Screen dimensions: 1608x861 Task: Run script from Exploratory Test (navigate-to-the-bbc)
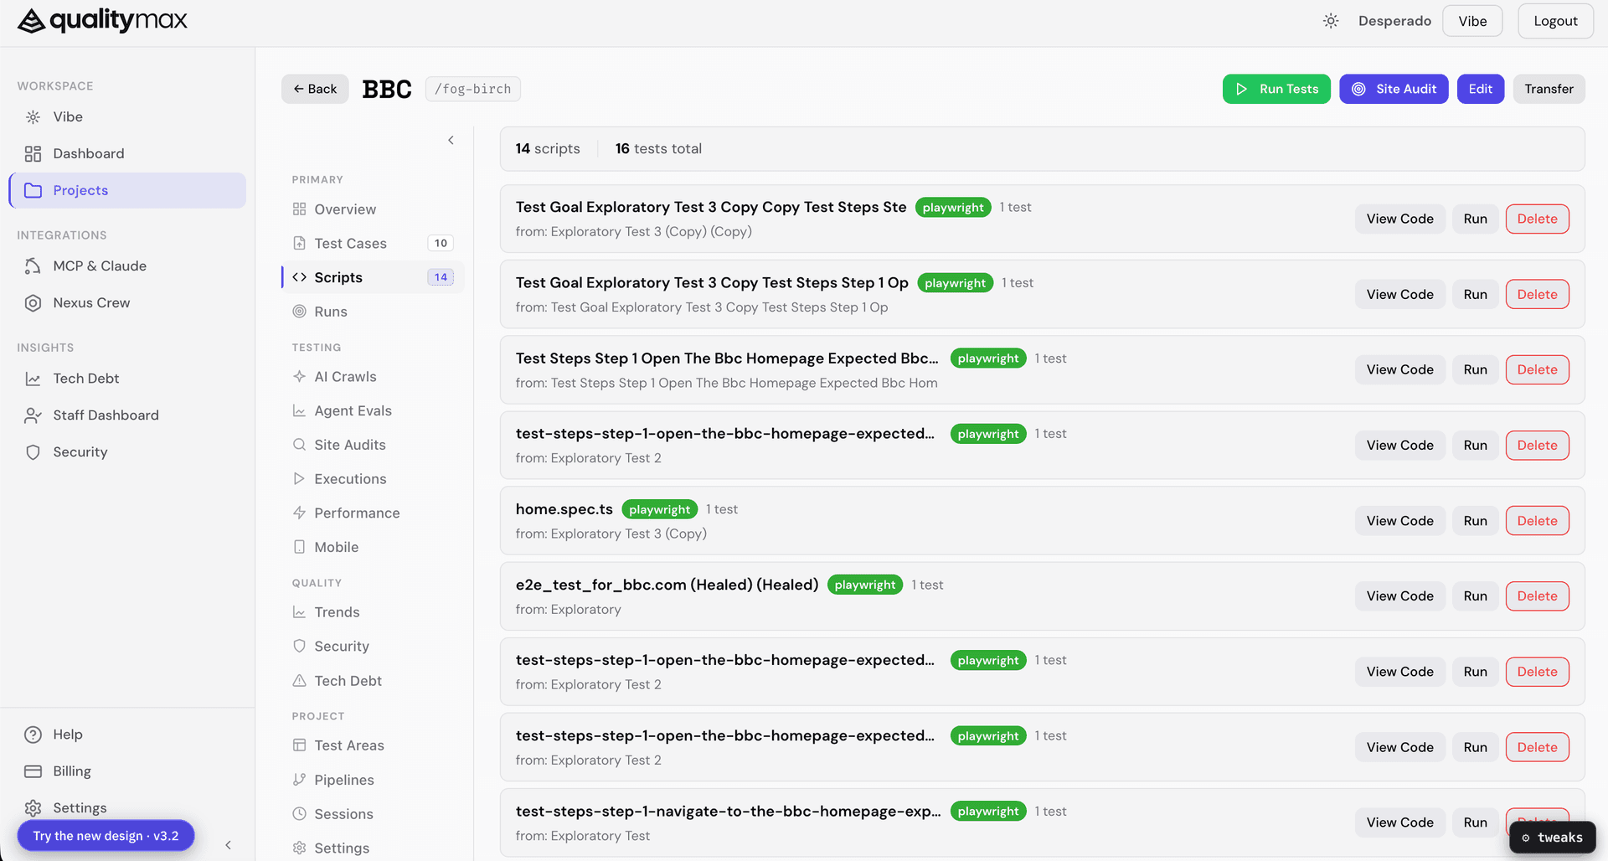(1475, 822)
